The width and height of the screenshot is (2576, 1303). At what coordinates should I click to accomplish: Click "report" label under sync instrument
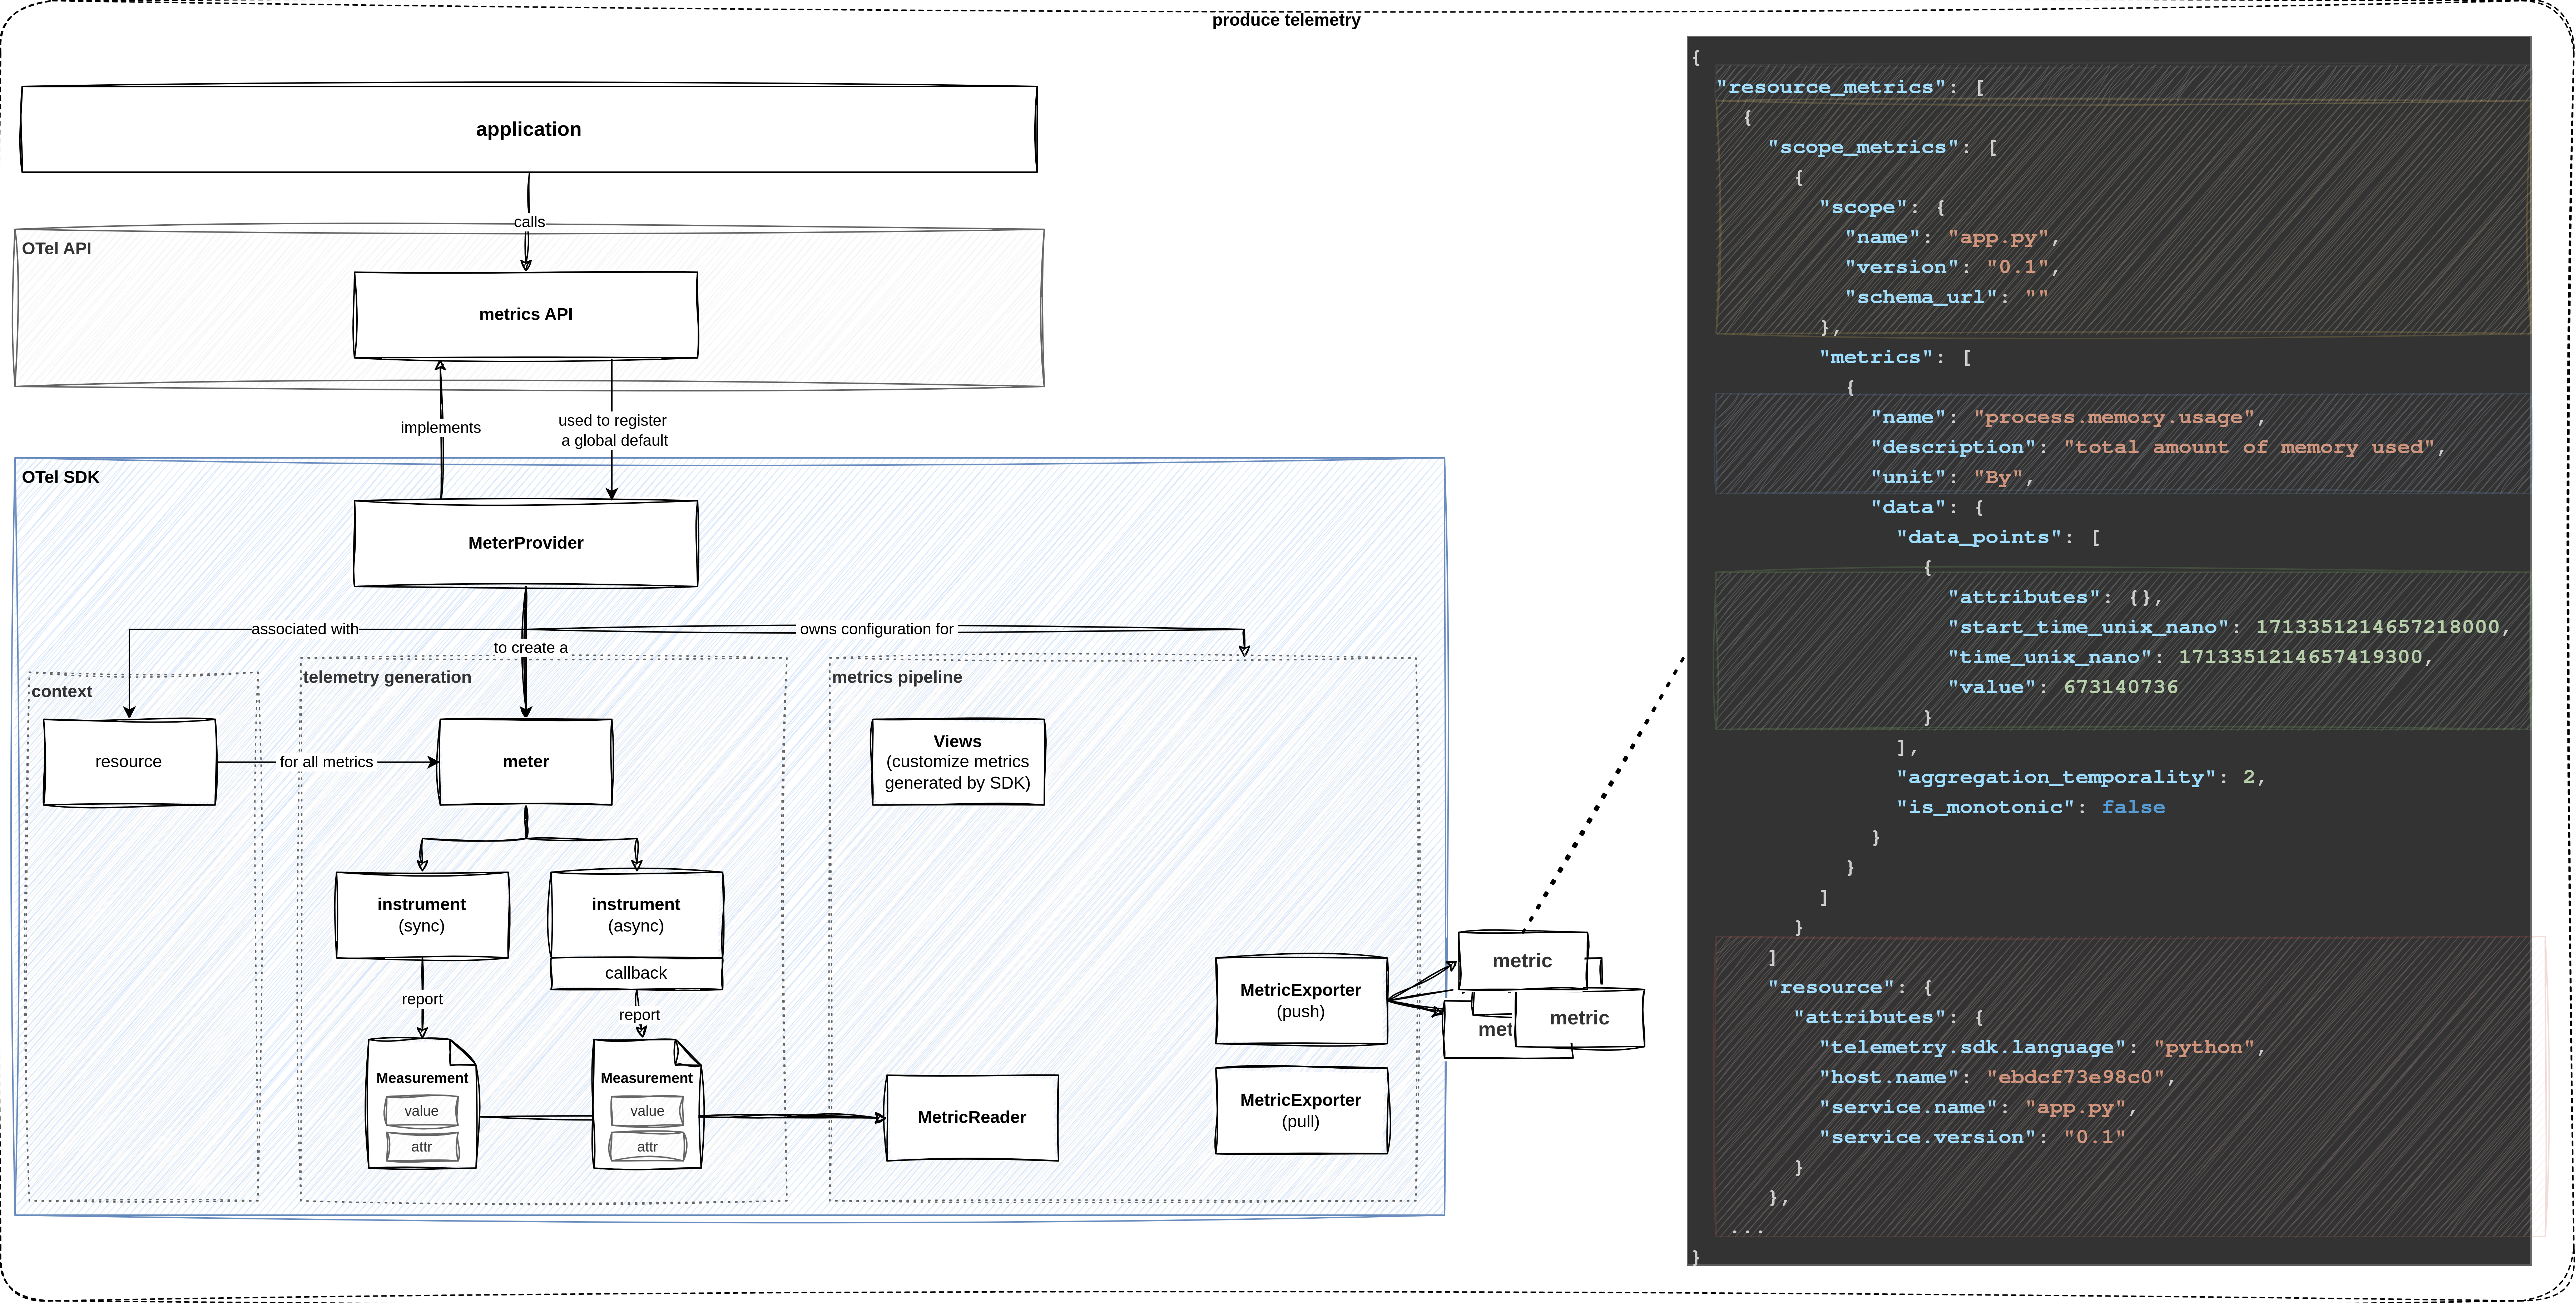pyautogui.click(x=422, y=999)
